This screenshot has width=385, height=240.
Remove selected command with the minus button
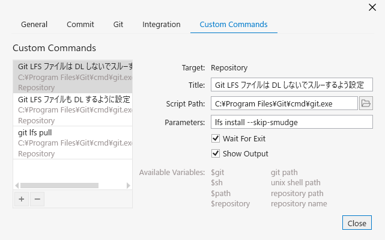[x=37, y=199]
